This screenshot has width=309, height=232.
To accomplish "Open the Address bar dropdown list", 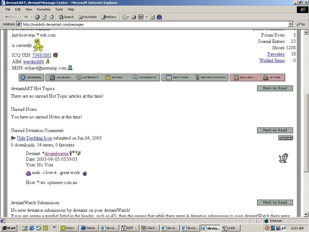I will click(290, 24).
